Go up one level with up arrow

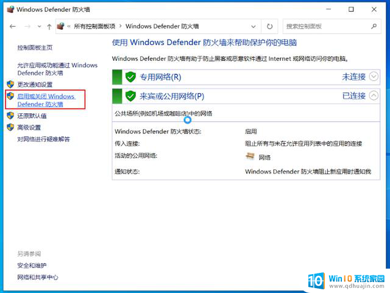tap(49, 26)
